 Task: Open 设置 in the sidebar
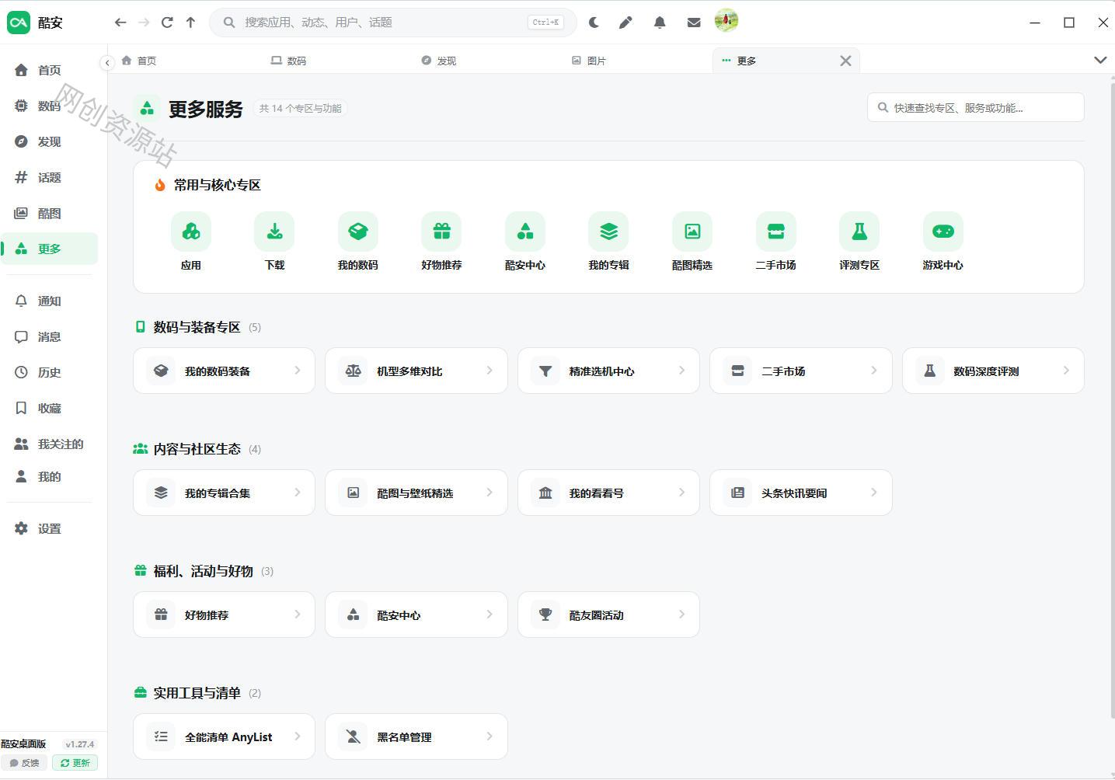coord(49,528)
